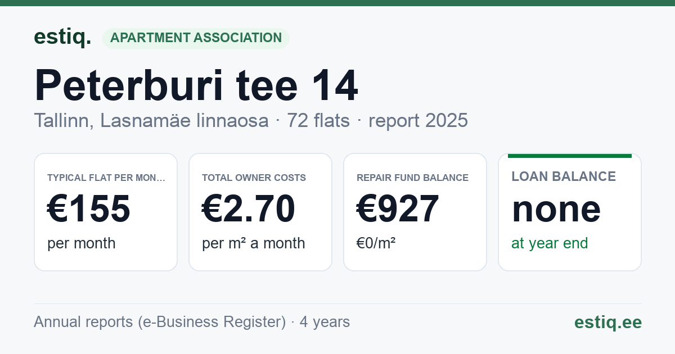Image resolution: width=675 pixels, height=354 pixels.
Task: Click the estiq. logo
Action: [x=62, y=38]
